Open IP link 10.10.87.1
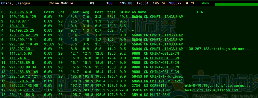258x98 pixels. [20, 21]
